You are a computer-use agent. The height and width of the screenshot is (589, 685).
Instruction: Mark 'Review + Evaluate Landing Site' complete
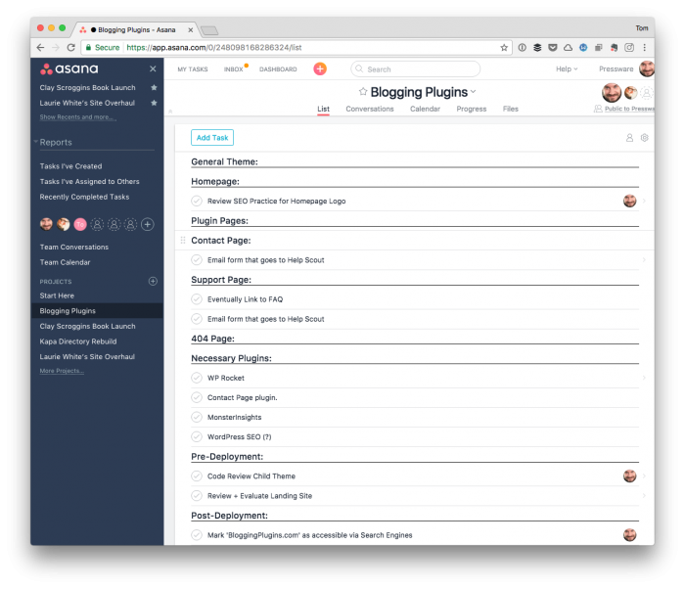pyautogui.click(x=197, y=495)
